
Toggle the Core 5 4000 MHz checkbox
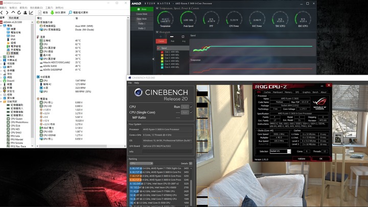click(162, 64)
